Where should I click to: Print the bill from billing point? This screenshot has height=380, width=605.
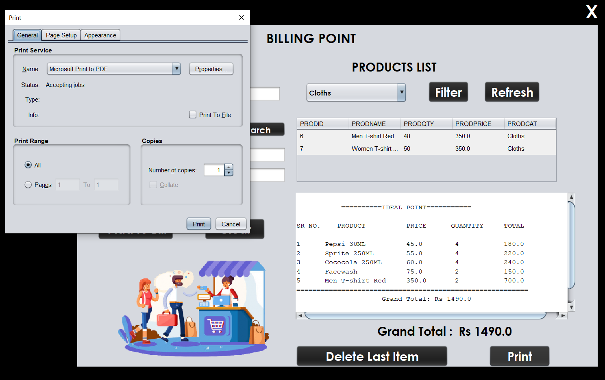519,356
